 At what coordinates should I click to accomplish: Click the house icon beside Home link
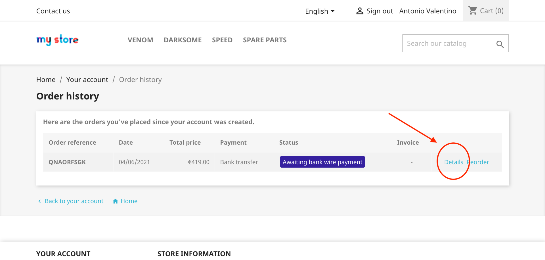tap(115, 201)
